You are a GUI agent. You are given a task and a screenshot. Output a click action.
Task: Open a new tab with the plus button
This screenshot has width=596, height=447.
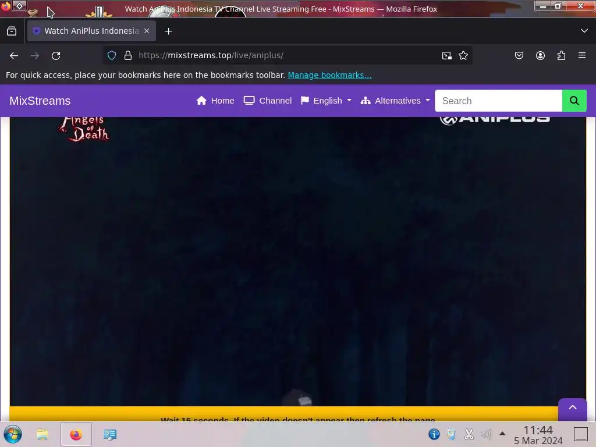tap(168, 31)
